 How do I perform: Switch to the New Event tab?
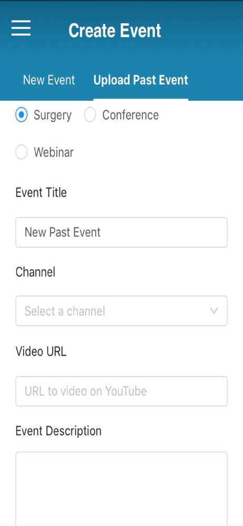49,80
